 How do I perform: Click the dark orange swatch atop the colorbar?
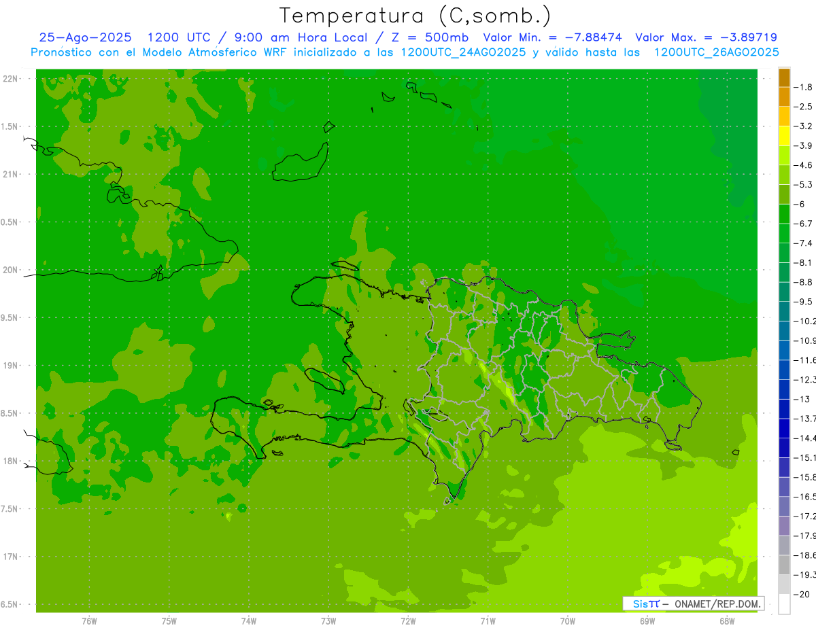[784, 77]
